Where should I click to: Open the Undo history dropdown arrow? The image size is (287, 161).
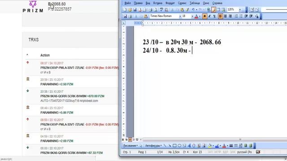pos(196,10)
